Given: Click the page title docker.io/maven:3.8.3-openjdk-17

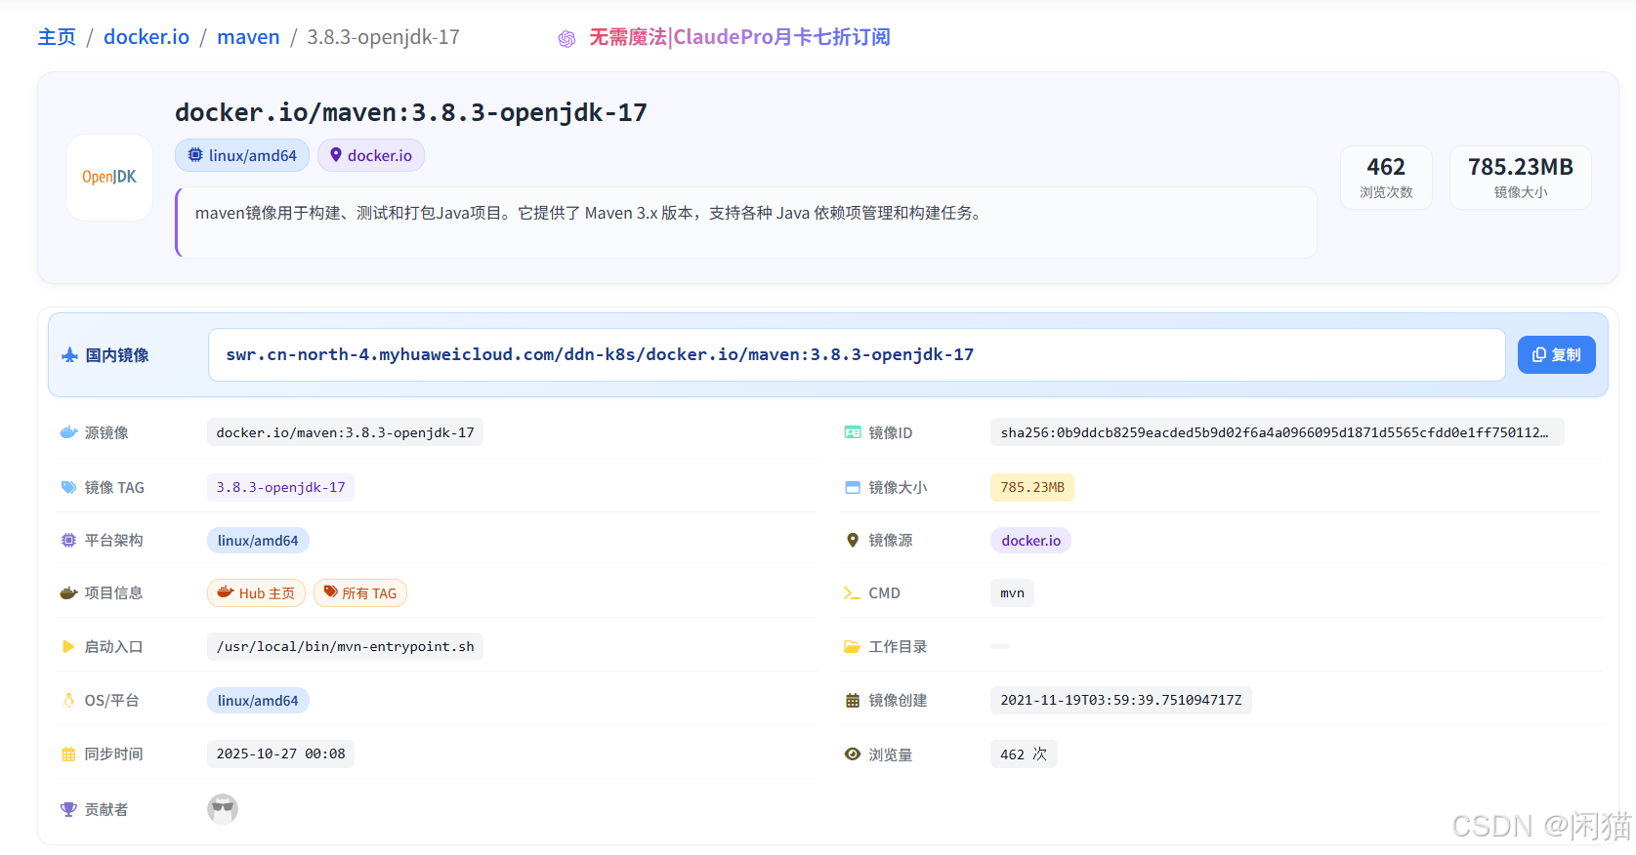Looking at the screenshot, I should (411, 112).
